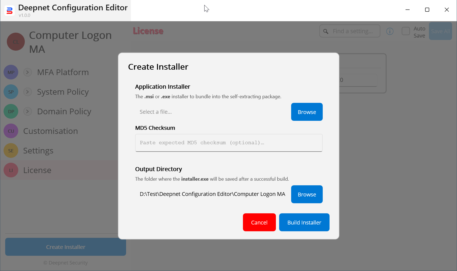
Task: Expand the MFA Platform chevron
Action: point(28,72)
